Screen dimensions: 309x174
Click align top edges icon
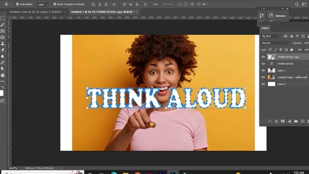point(125,4)
